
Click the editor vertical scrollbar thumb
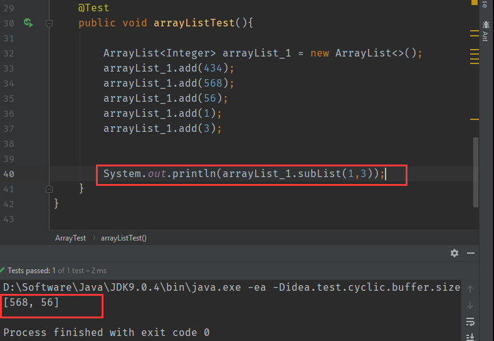pos(476,172)
